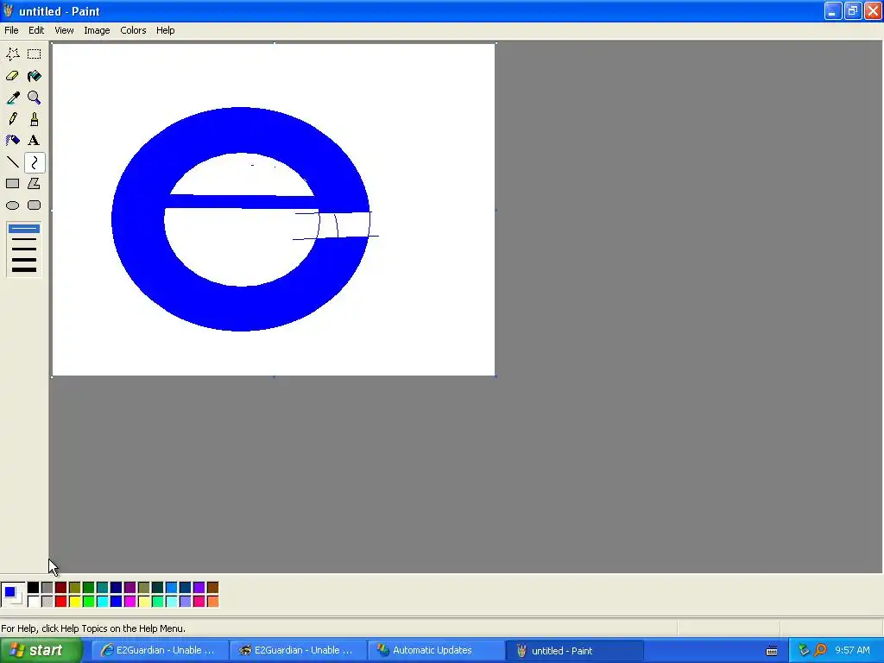Select the Free-Form Select tool
The image size is (884, 663).
click(x=12, y=54)
